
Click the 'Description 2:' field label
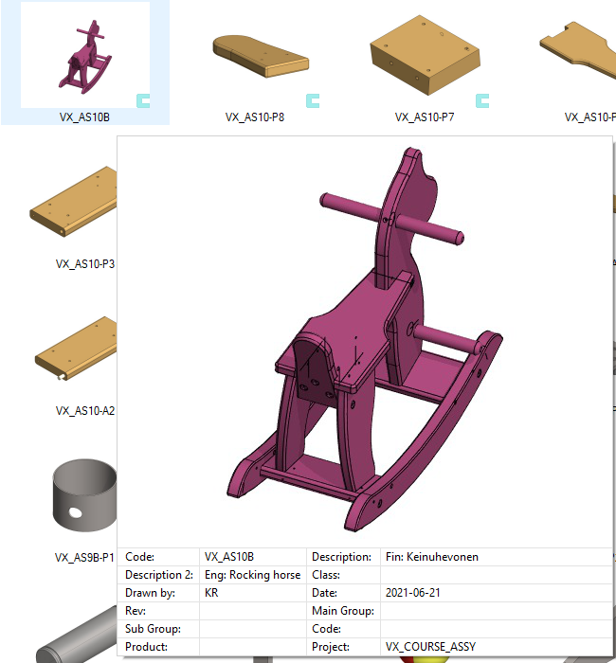[x=159, y=575]
